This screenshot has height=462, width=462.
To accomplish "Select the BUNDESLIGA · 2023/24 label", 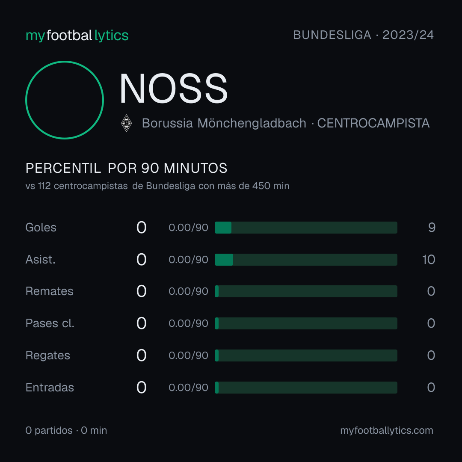I will click(x=363, y=35).
